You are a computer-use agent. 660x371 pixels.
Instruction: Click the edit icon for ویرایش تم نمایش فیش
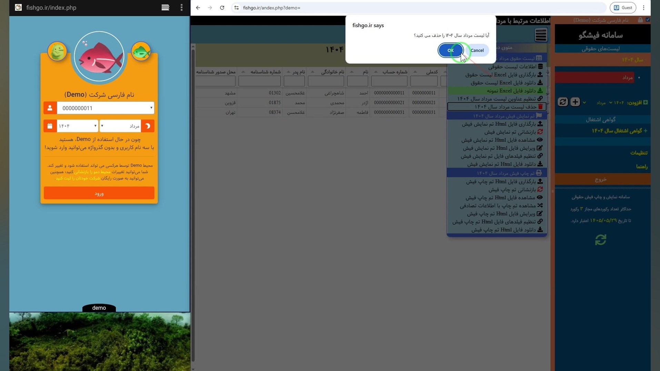tap(540, 148)
